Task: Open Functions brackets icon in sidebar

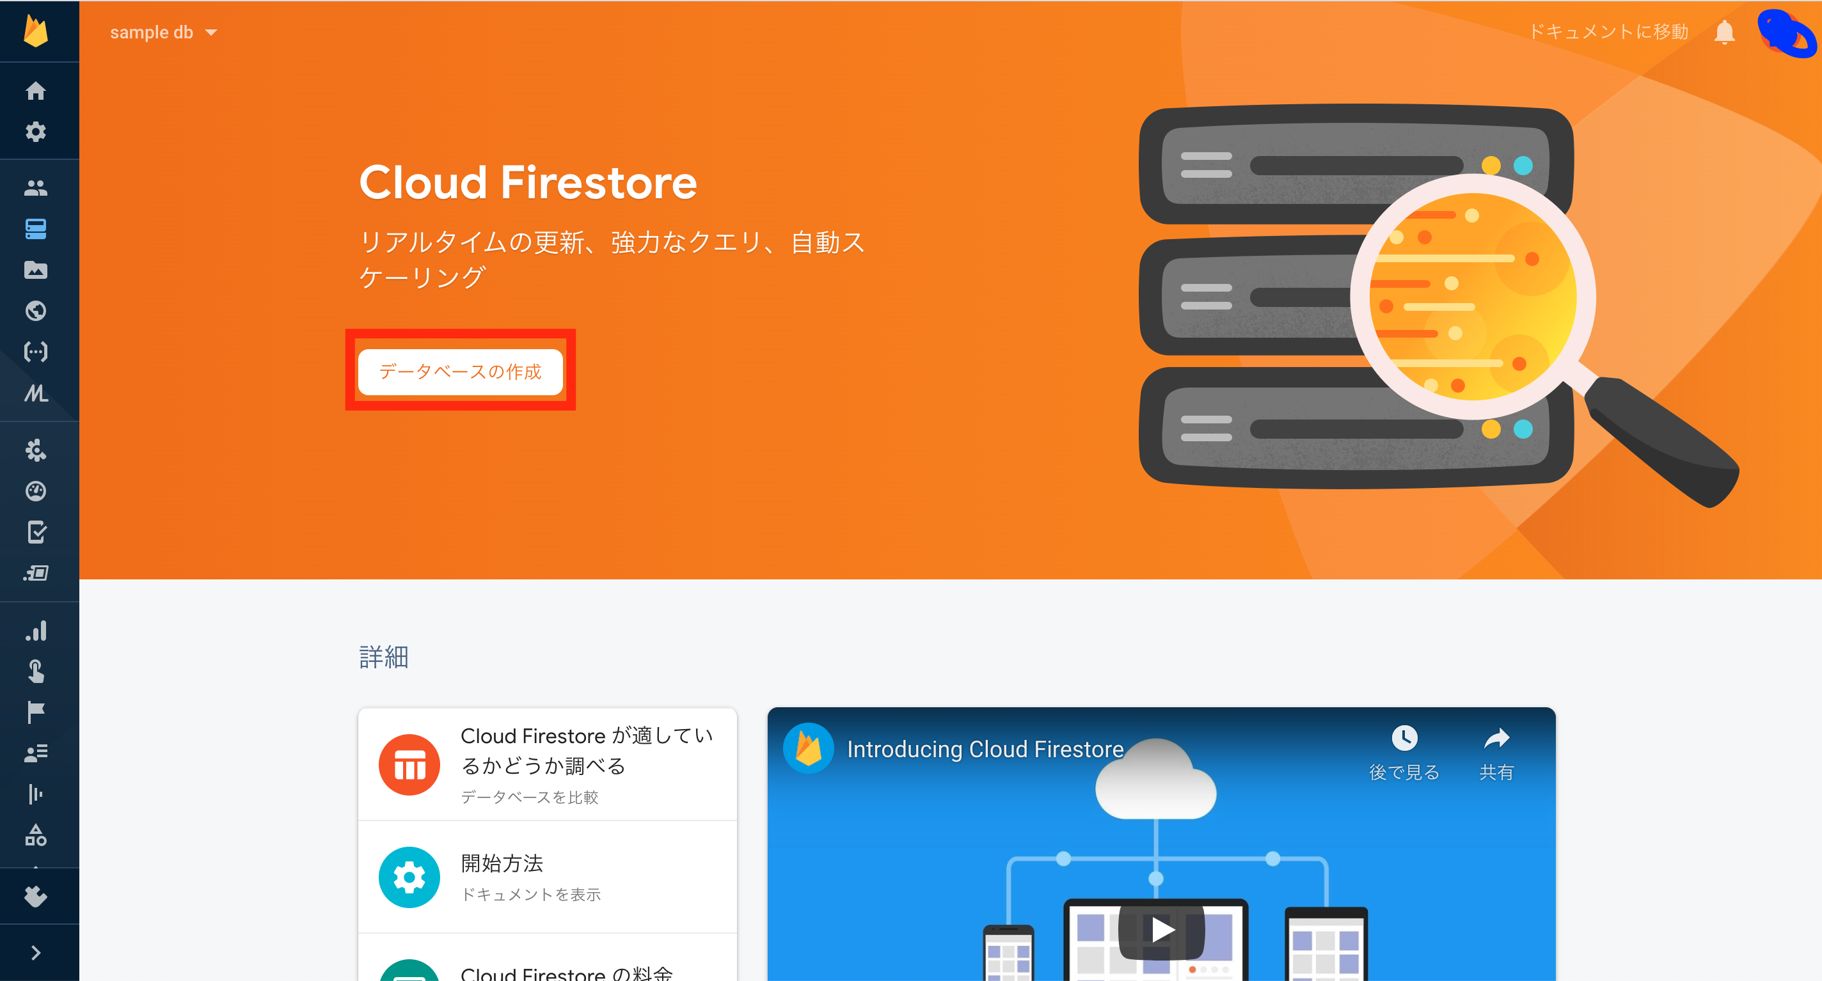Action: pos(35,352)
